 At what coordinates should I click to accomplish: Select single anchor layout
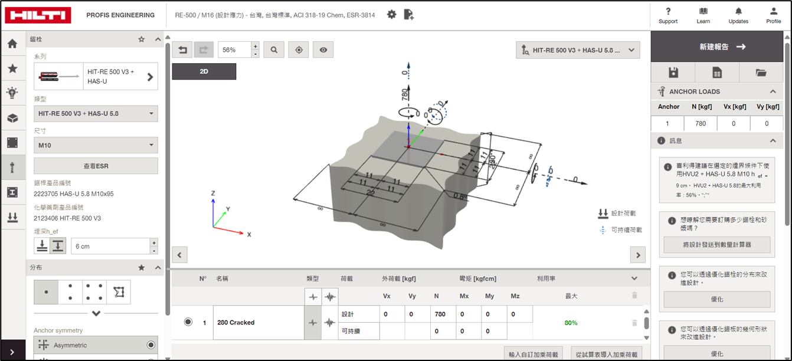click(x=46, y=292)
